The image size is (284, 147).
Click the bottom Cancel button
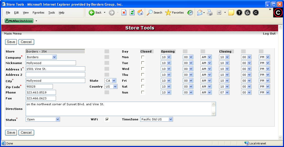tap(26, 133)
